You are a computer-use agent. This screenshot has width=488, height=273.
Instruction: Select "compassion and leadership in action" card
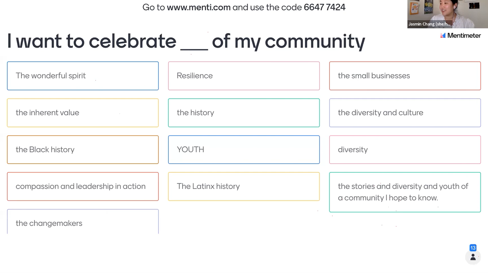[x=83, y=186]
